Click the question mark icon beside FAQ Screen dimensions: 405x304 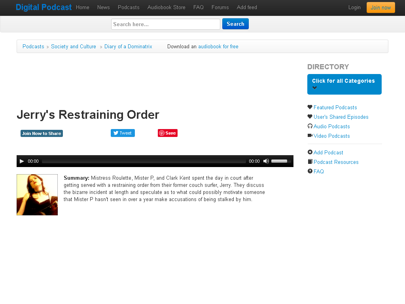[x=310, y=171]
